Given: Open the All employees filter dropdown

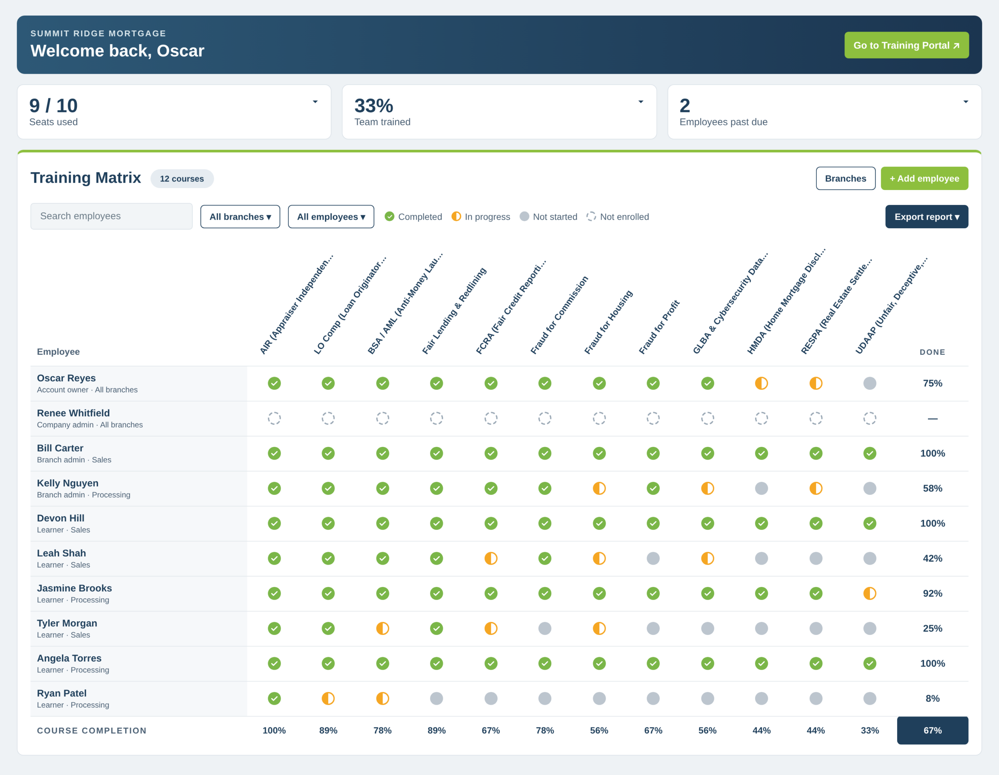Looking at the screenshot, I should click(x=331, y=217).
